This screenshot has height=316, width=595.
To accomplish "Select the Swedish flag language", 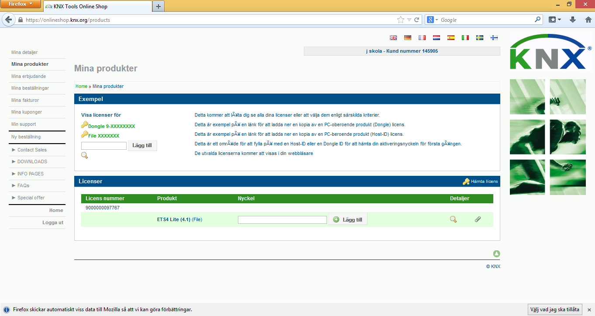I will pos(480,38).
